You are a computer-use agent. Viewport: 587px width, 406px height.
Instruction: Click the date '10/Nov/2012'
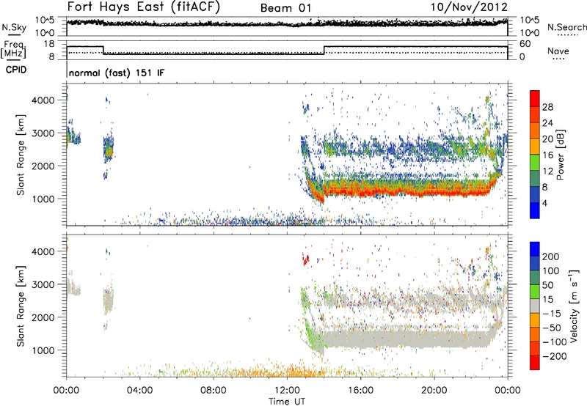pyautogui.click(x=469, y=7)
